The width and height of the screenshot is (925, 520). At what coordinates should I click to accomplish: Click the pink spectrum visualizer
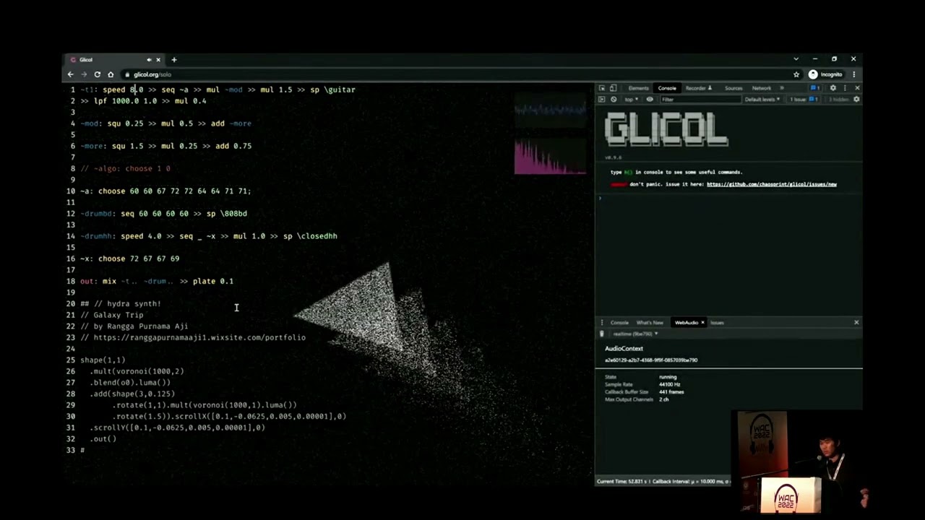tap(550, 157)
